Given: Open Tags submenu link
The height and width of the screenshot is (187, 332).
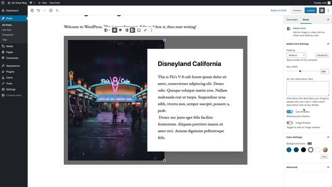Looking at the screenshot, I should (5, 39).
